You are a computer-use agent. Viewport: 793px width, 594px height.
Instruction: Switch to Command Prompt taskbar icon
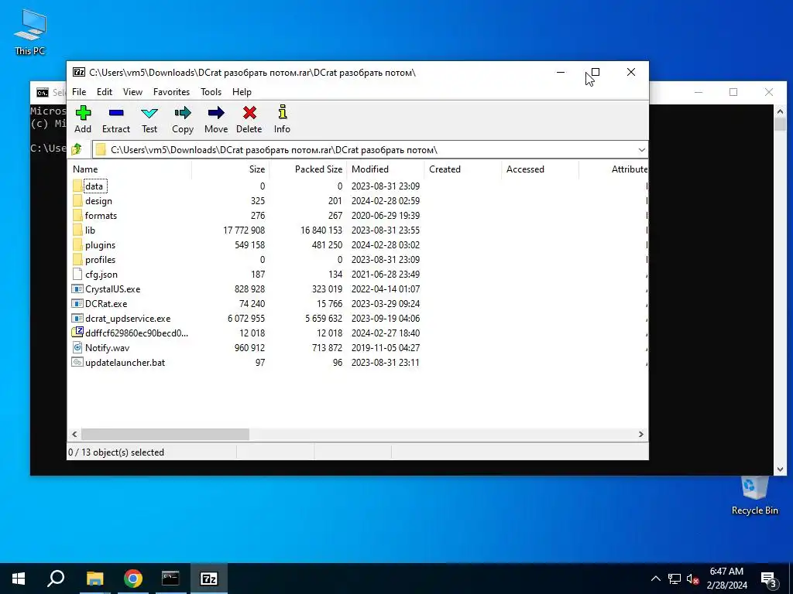[x=170, y=579]
